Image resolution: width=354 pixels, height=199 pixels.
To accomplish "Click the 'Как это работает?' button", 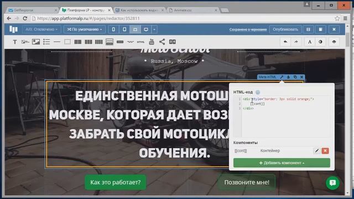I will click(116, 182).
